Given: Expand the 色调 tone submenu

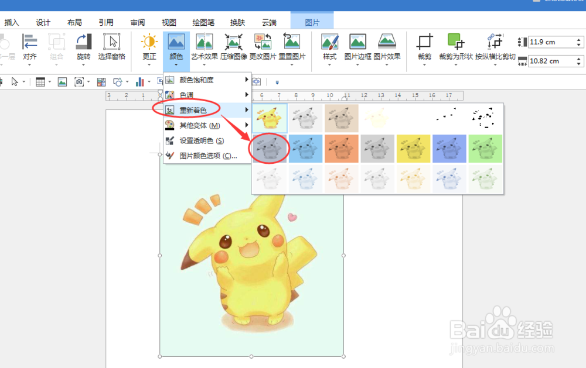Looking at the screenshot, I should (207, 95).
